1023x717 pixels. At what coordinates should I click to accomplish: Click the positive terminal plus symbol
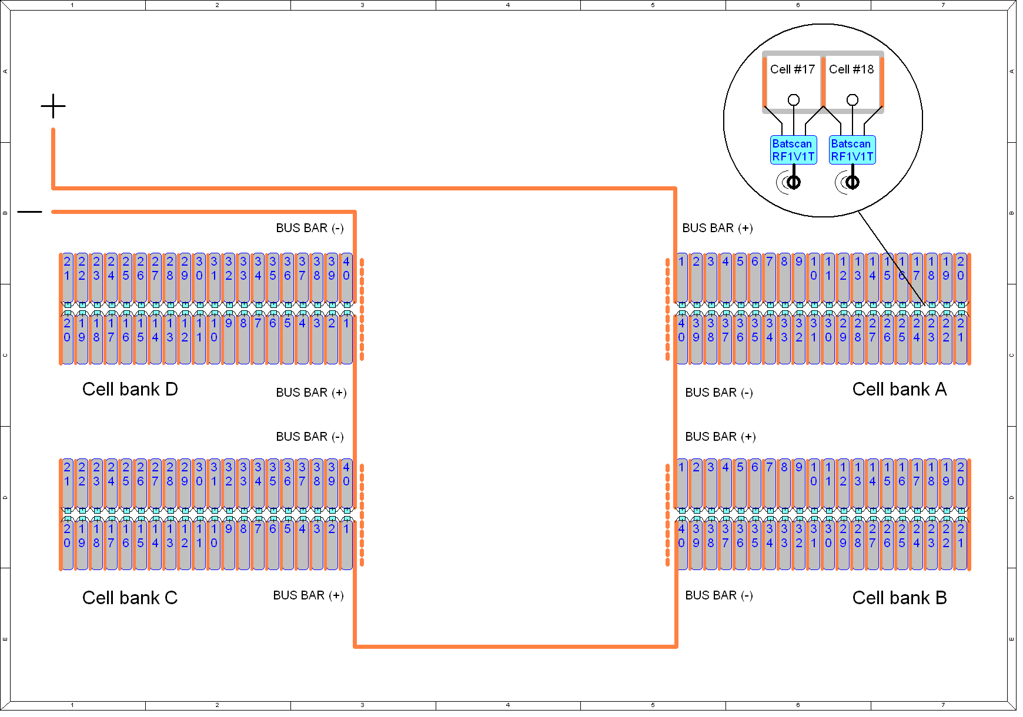pos(53,106)
